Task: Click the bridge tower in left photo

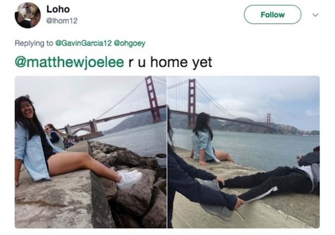Action: (153, 99)
